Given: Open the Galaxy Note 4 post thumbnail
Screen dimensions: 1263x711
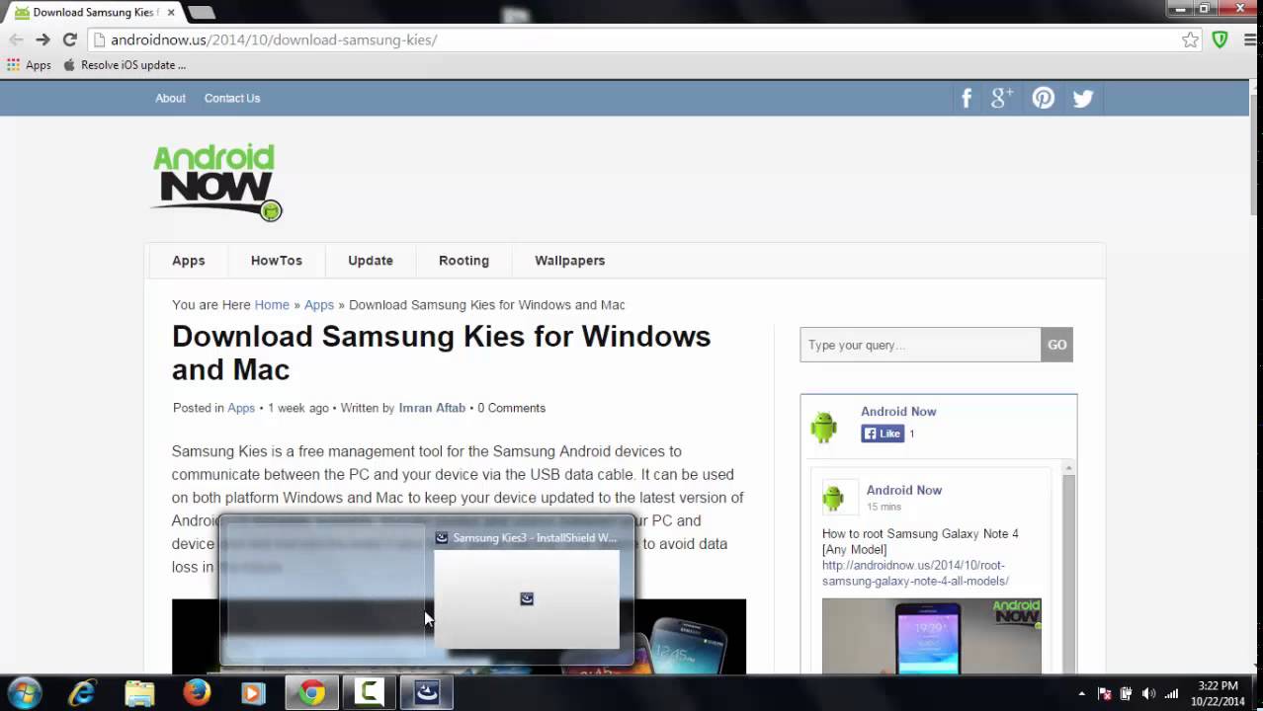Looking at the screenshot, I should click(932, 636).
